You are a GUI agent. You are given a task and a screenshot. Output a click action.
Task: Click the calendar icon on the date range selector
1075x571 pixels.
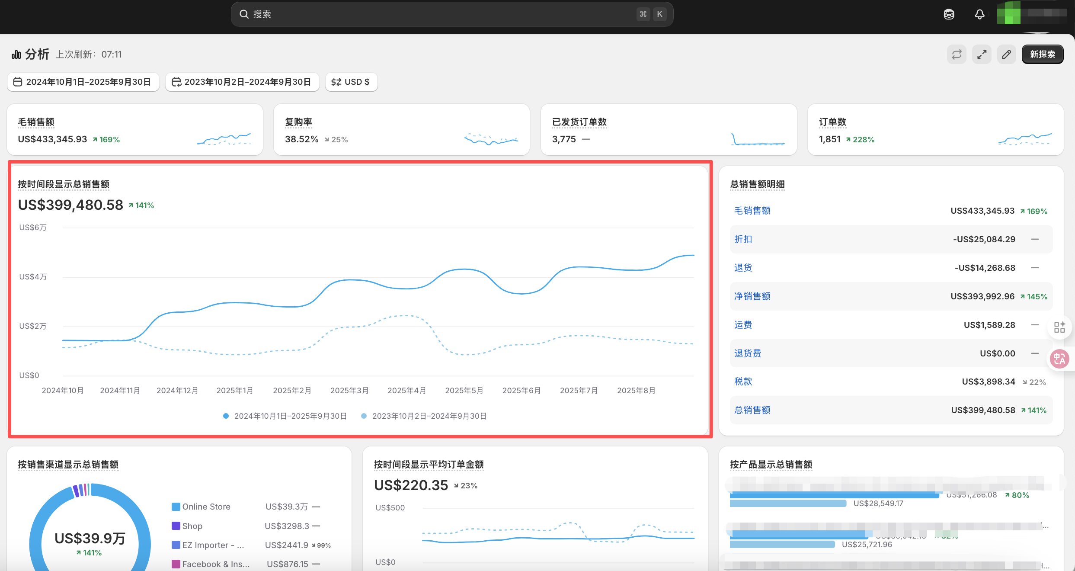(17, 82)
